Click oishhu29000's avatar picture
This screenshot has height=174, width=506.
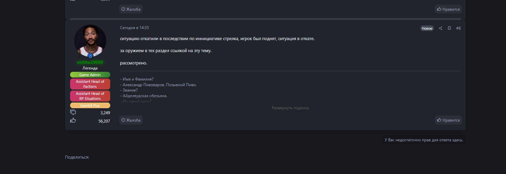point(90,41)
